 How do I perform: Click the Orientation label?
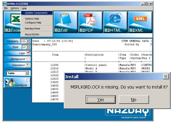point(19,65)
